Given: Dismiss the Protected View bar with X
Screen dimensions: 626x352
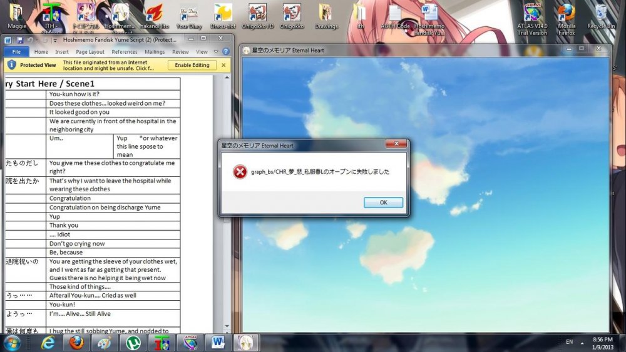Looking at the screenshot, I should [x=223, y=65].
